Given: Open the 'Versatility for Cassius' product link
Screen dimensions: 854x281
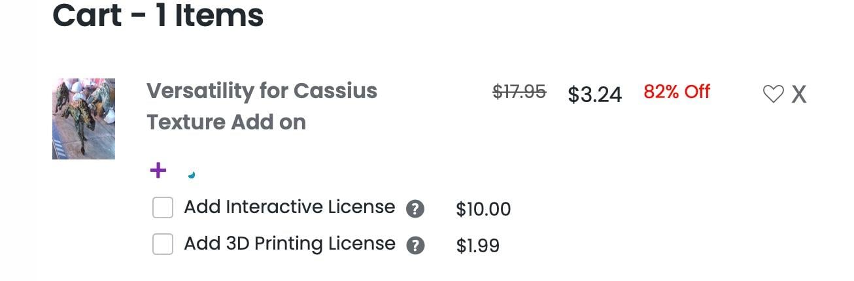Looking at the screenshot, I should point(262,91).
